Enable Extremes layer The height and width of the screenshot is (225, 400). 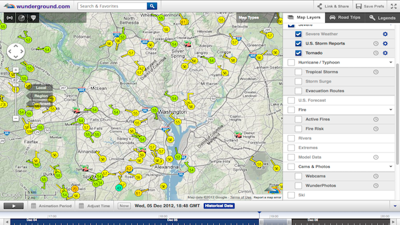point(291,147)
